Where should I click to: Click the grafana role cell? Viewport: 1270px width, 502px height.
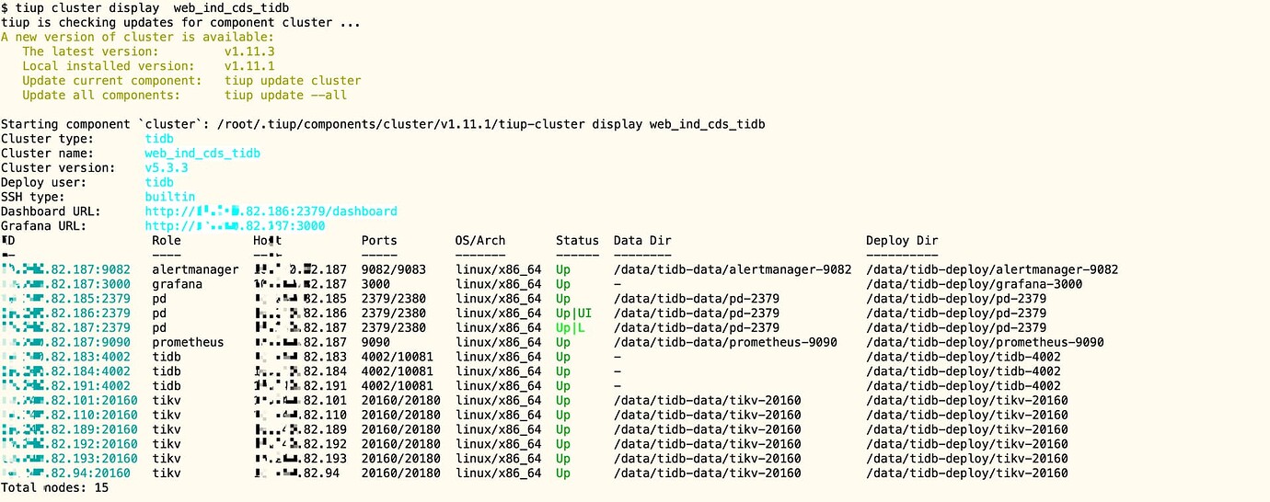click(x=178, y=285)
